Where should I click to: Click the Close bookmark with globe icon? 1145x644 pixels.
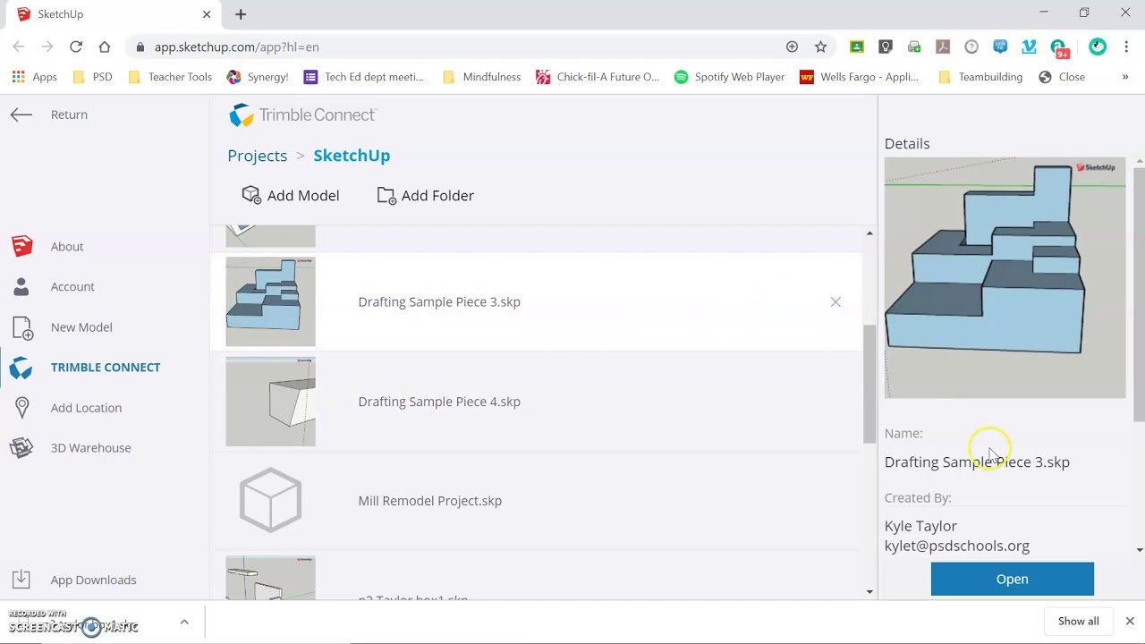[1062, 77]
